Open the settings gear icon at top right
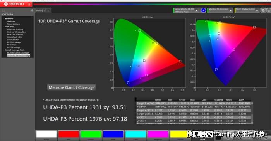The image size is (271, 141). tap(263, 10)
